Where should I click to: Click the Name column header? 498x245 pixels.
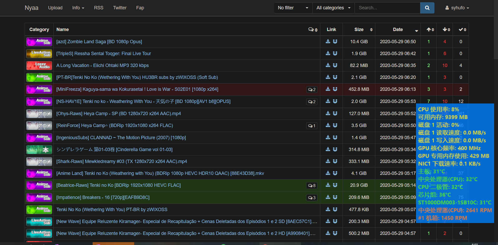pyautogui.click(x=63, y=29)
